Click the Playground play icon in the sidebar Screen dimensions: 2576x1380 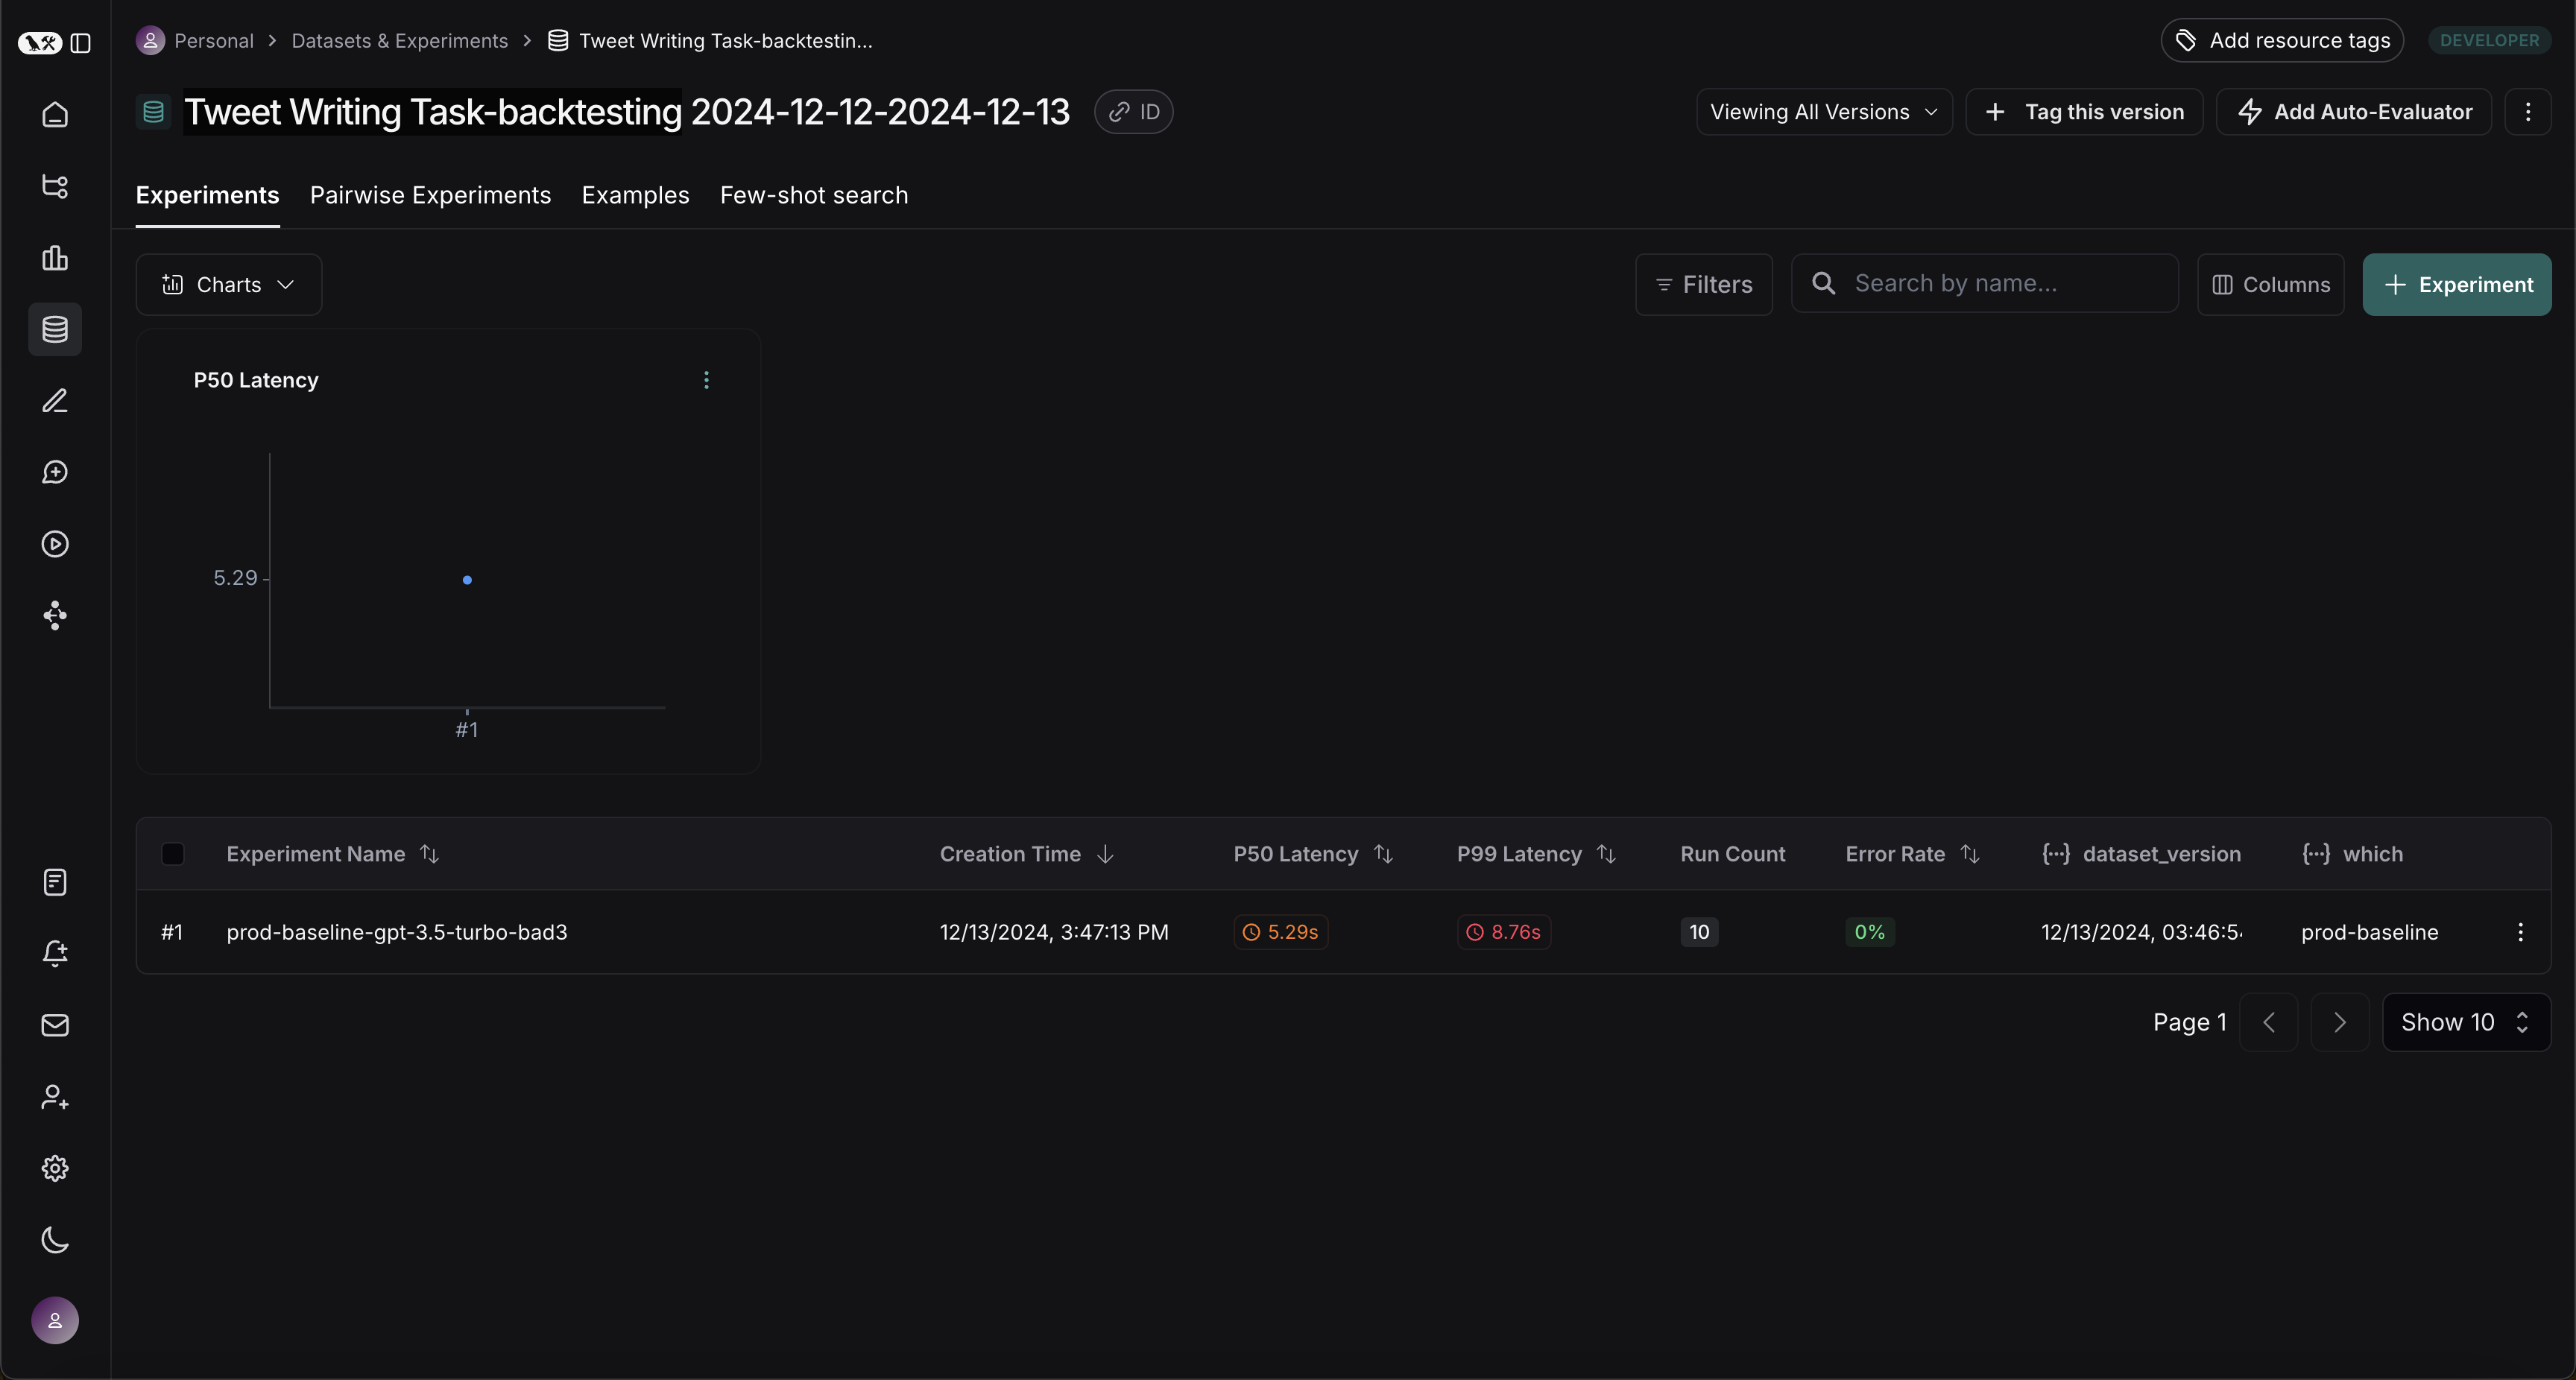[x=55, y=544]
